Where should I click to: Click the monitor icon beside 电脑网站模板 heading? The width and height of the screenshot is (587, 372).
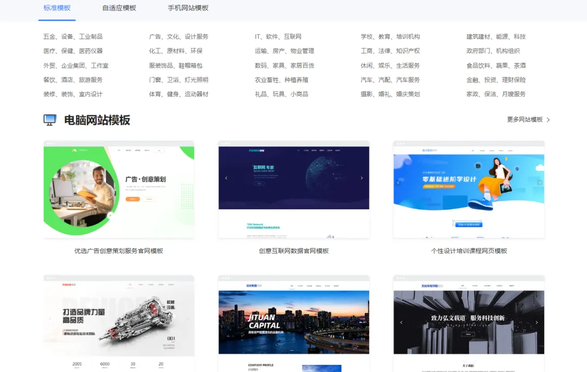[49, 119]
